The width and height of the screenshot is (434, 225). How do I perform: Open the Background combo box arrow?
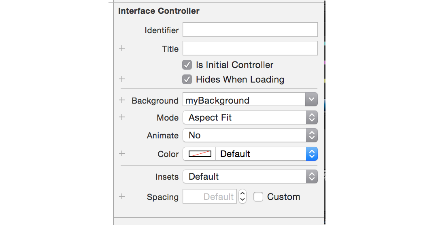tap(311, 100)
